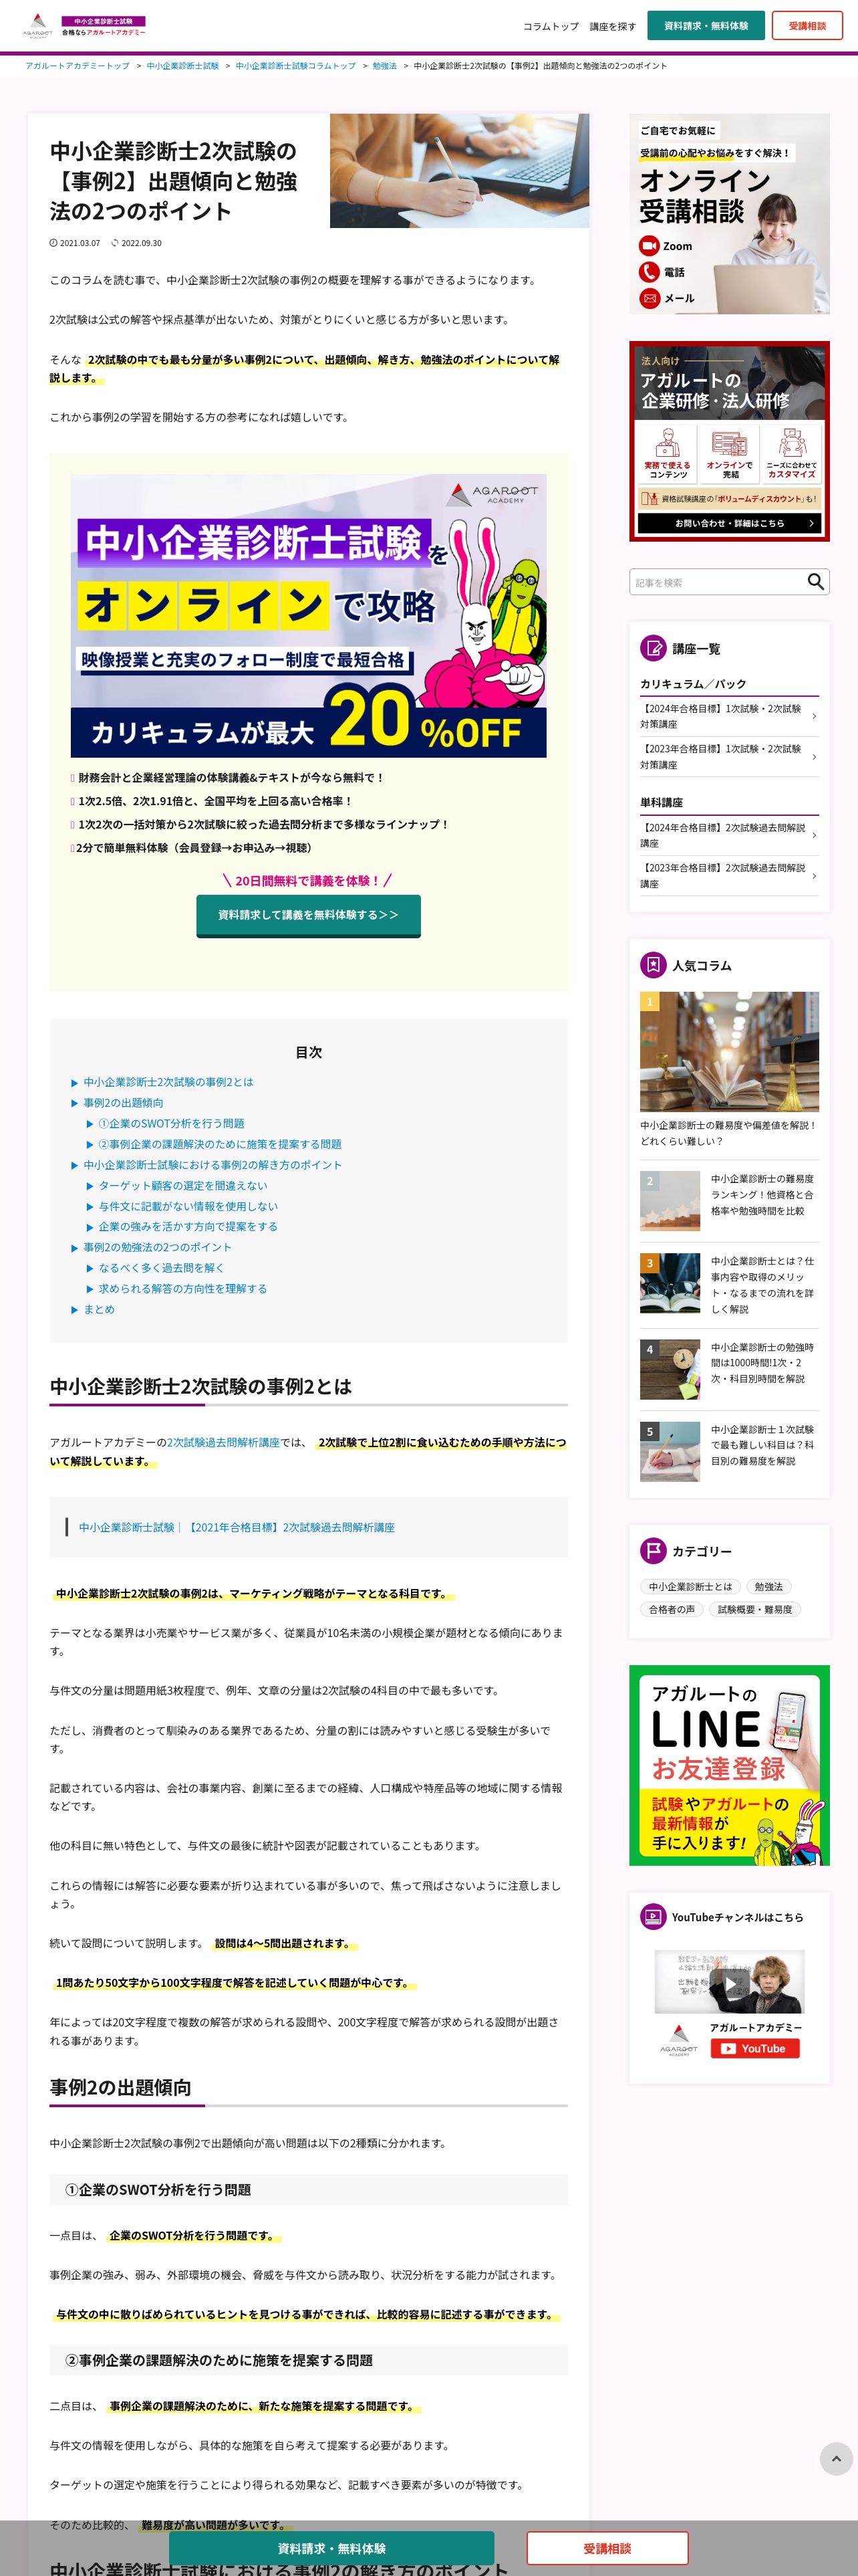Open the LINE お友達登録 banner
Viewport: 858px width, 2576px height.
click(729, 1765)
